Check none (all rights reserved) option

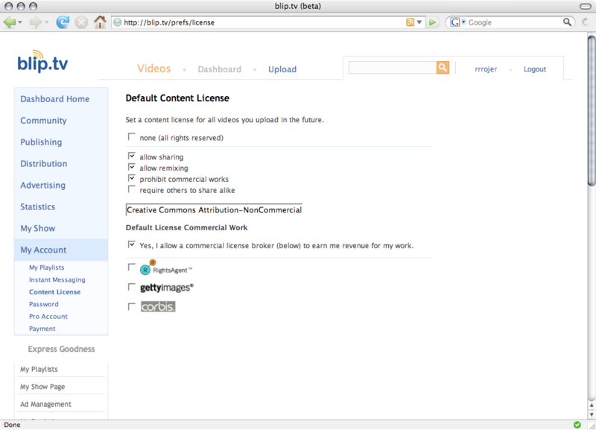pyautogui.click(x=132, y=136)
